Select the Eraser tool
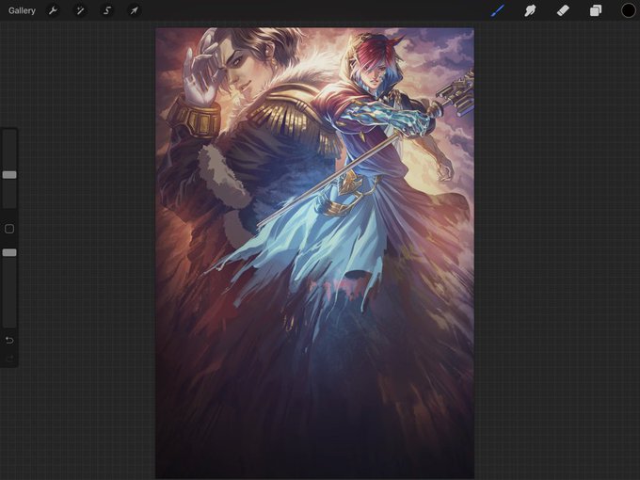Image resolution: width=640 pixels, height=480 pixels. tap(563, 10)
